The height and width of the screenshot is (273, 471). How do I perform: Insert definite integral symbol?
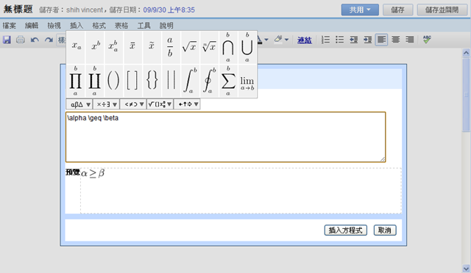point(190,81)
